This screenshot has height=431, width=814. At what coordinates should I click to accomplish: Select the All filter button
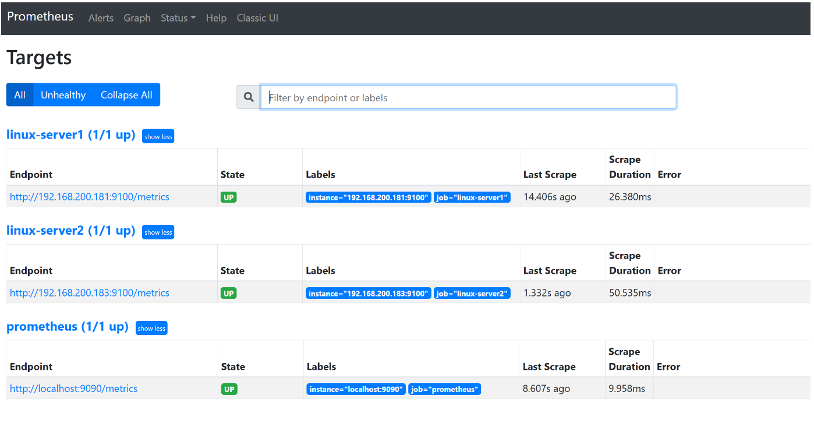click(20, 95)
